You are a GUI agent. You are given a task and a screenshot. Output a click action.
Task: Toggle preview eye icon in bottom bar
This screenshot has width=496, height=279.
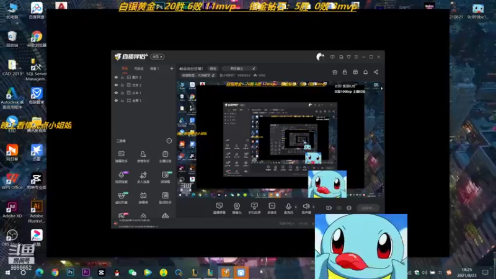339,208
